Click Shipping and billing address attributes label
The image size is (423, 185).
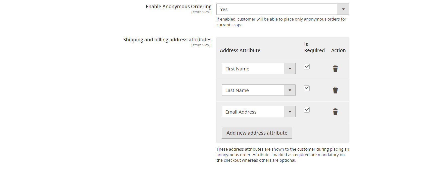pyautogui.click(x=167, y=40)
